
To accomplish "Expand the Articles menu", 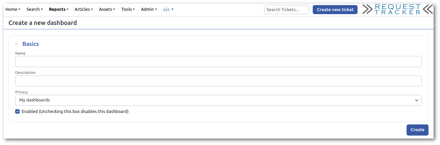I will click(x=84, y=9).
